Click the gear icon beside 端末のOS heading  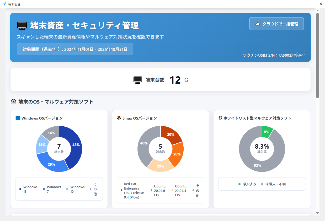(13, 102)
